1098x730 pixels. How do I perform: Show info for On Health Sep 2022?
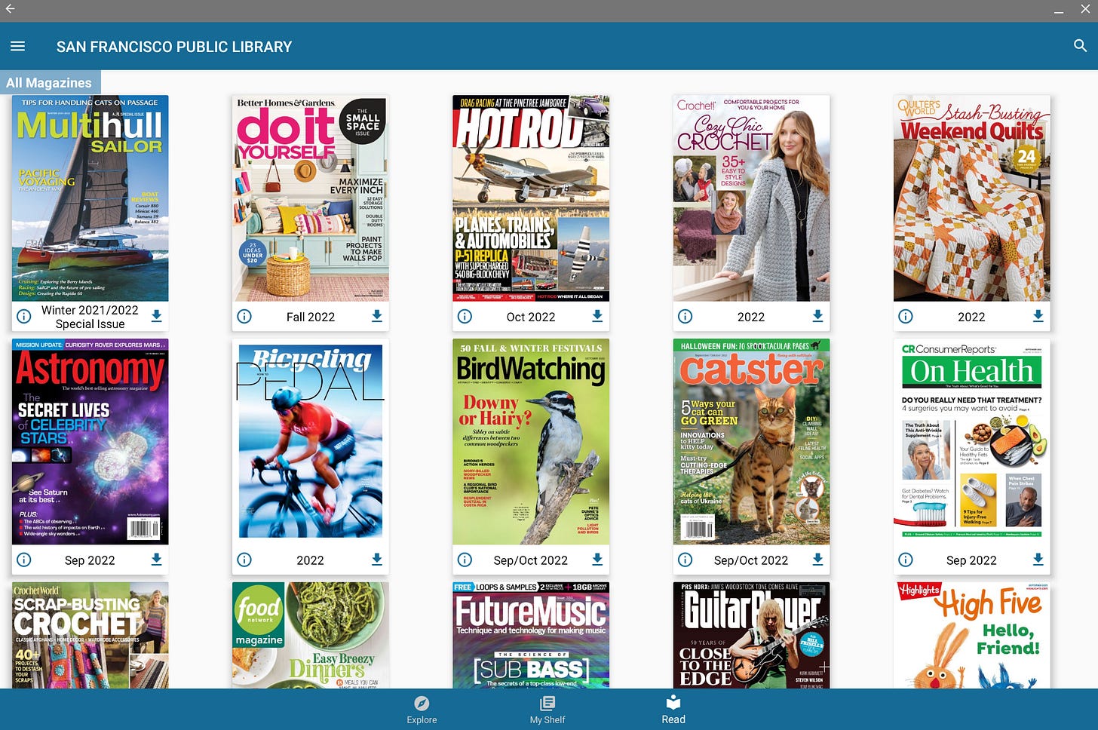click(x=906, y=560)
